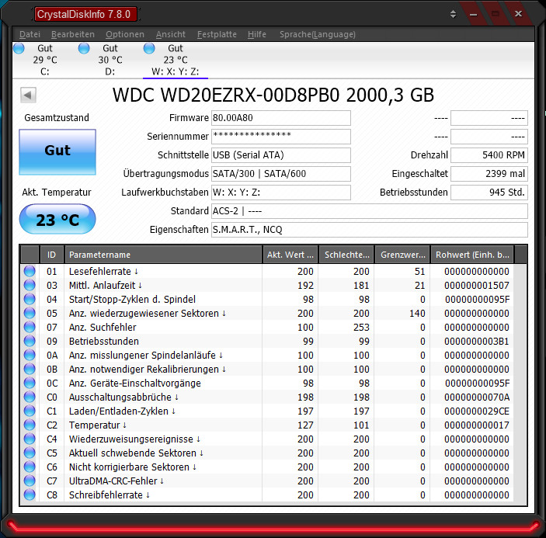The image size is (546, 538).
Task: Open the Hilfe menu
Action: 257,34
